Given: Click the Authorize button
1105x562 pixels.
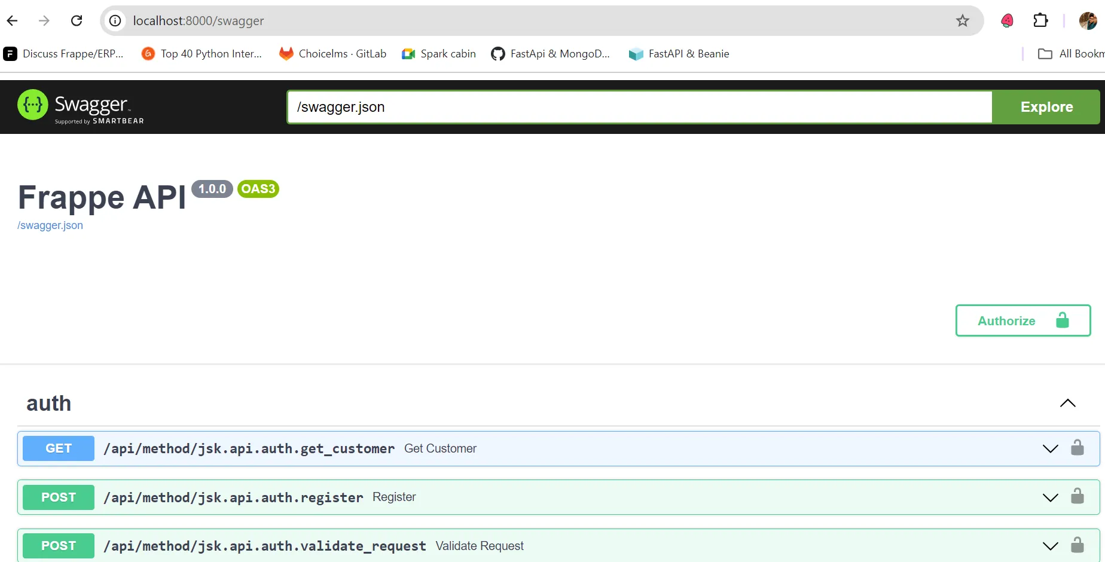Looking at the screenshot, I should (x=1023, y=320).
